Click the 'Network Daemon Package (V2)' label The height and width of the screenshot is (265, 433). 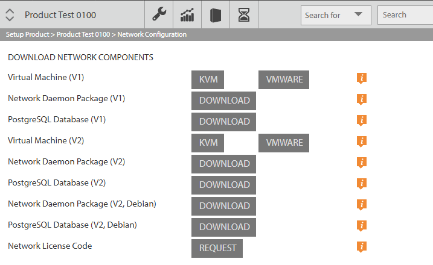[x=66, y=161]
